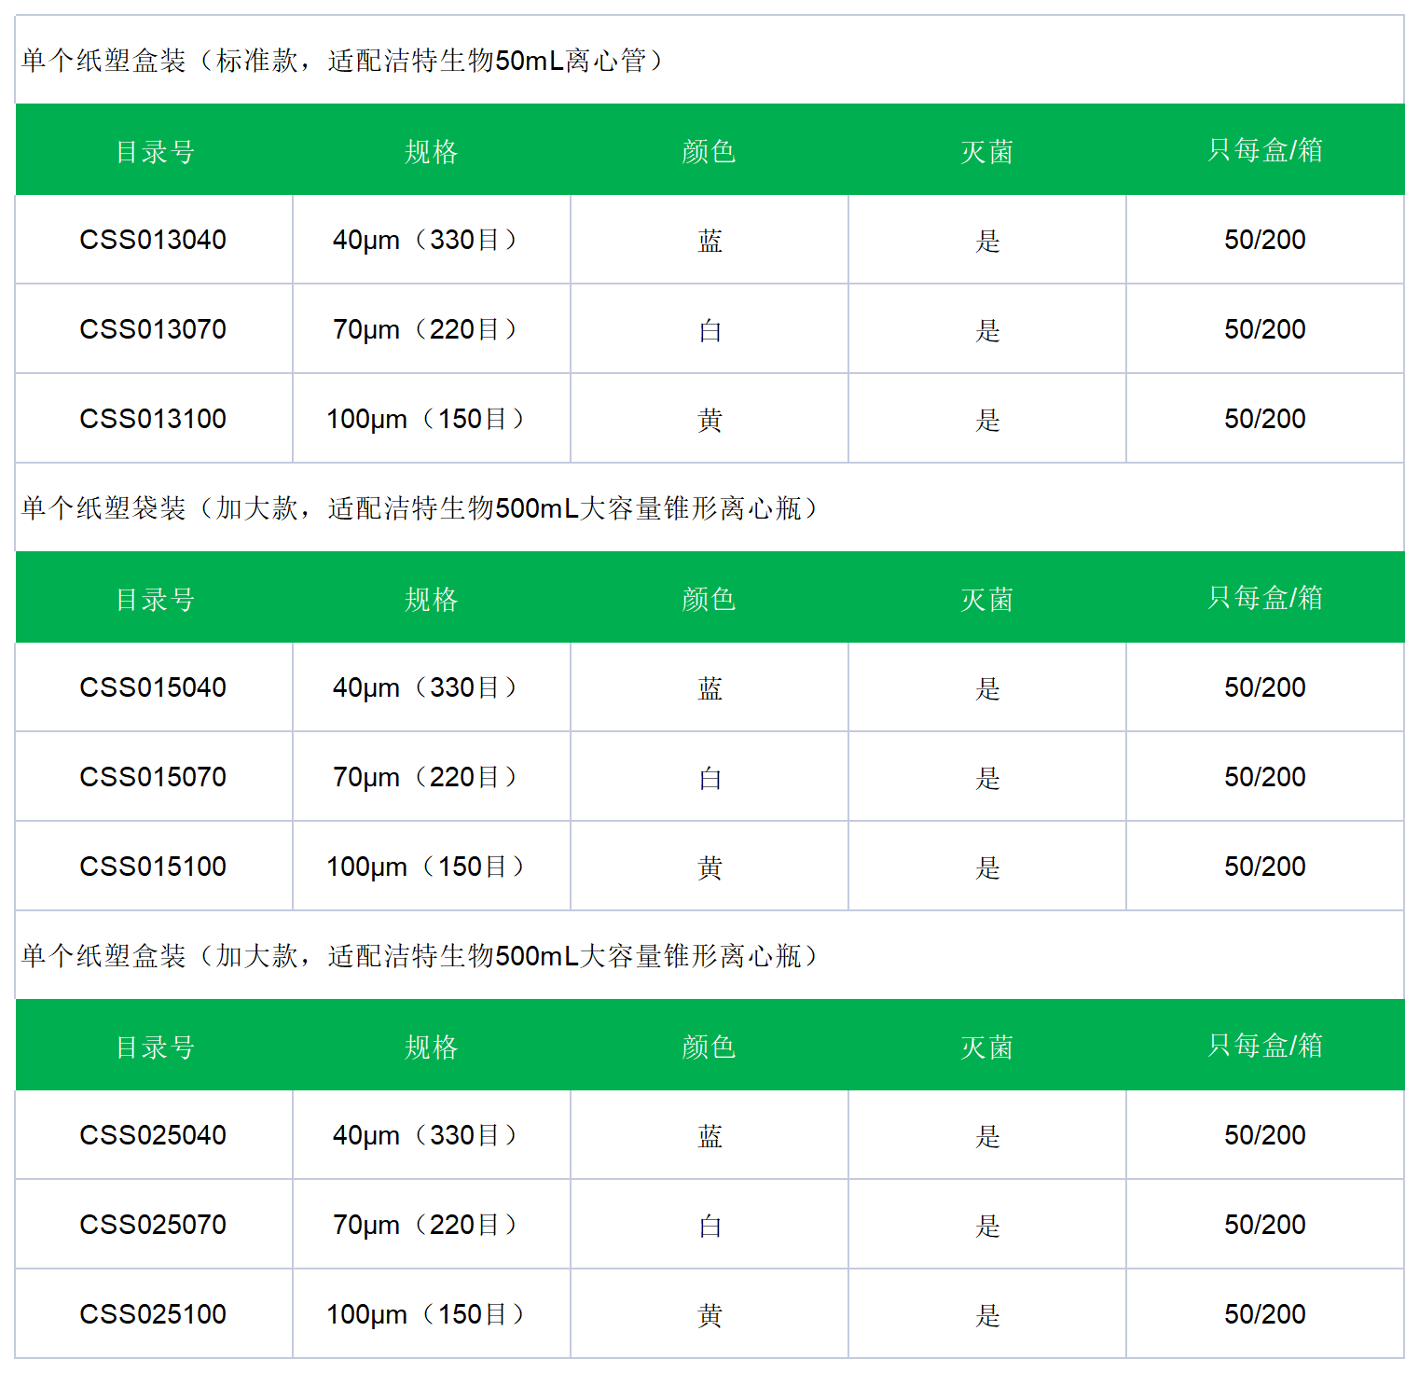Select 40μm（330目） in the CSS013040 row
The image size is (1419, 1373).
pyautogui.click(x=428, y=240)
